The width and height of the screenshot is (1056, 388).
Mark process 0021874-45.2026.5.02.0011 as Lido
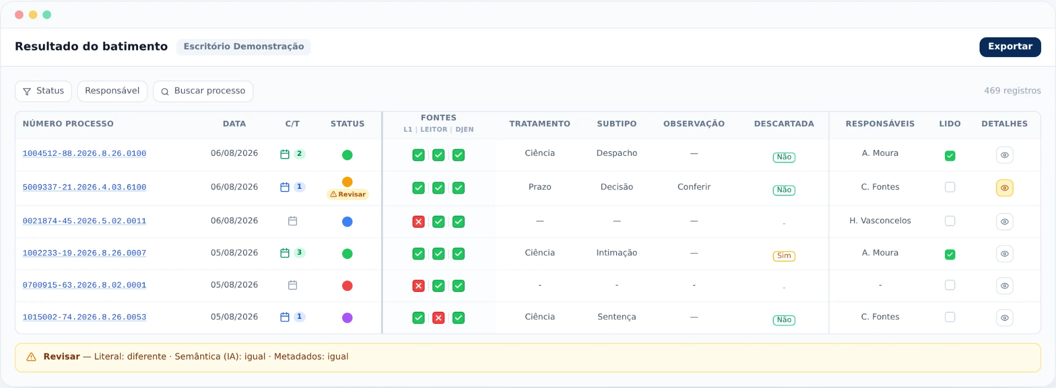tap(950, 221)
